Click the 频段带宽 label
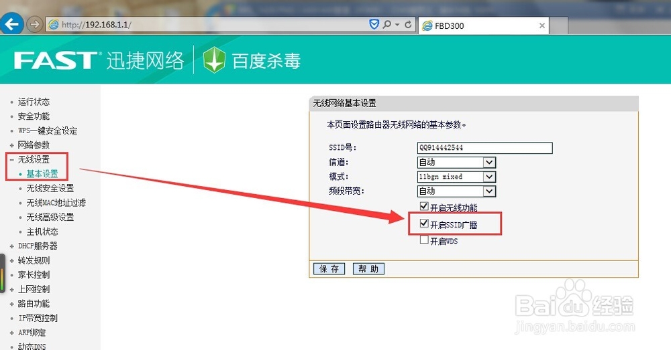671x350 pixels. [x=346, y=191]
